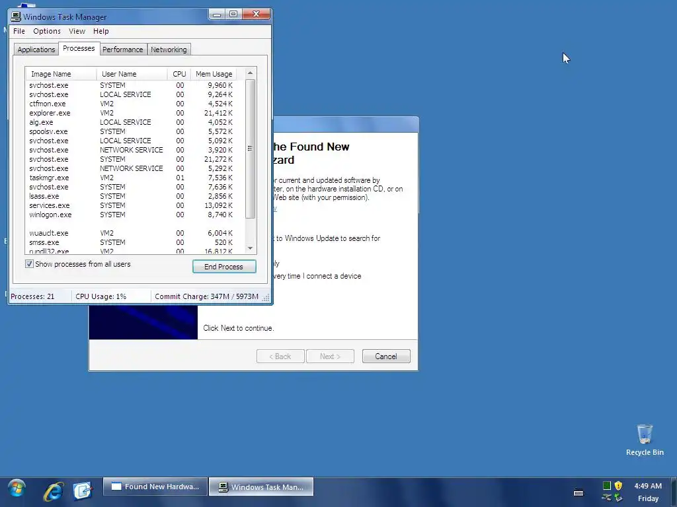Open the File menu

(19, 31)
